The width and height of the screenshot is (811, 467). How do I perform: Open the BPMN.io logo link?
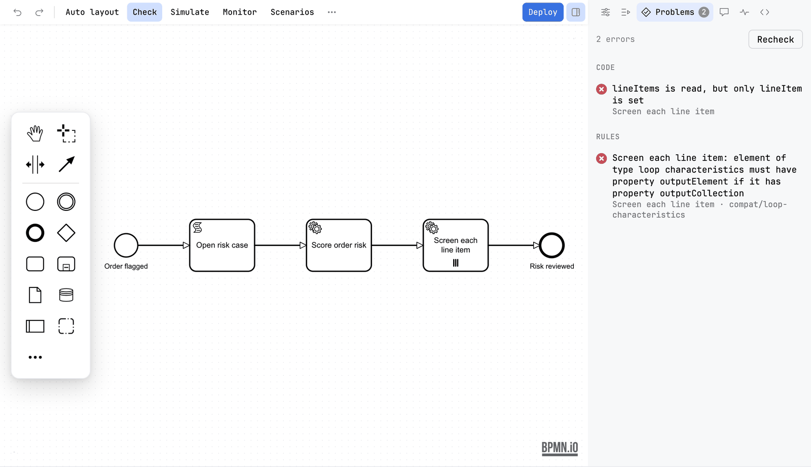point(560,448)
